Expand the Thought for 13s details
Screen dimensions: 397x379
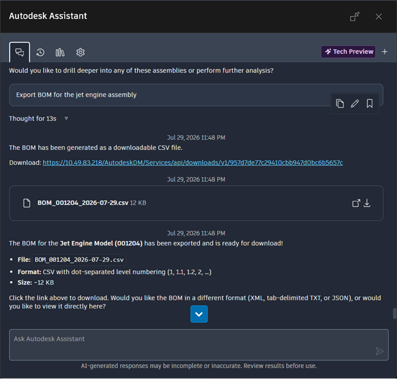(66, 118)
